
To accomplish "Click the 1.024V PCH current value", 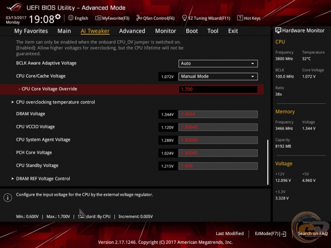I will coord(168,153).
